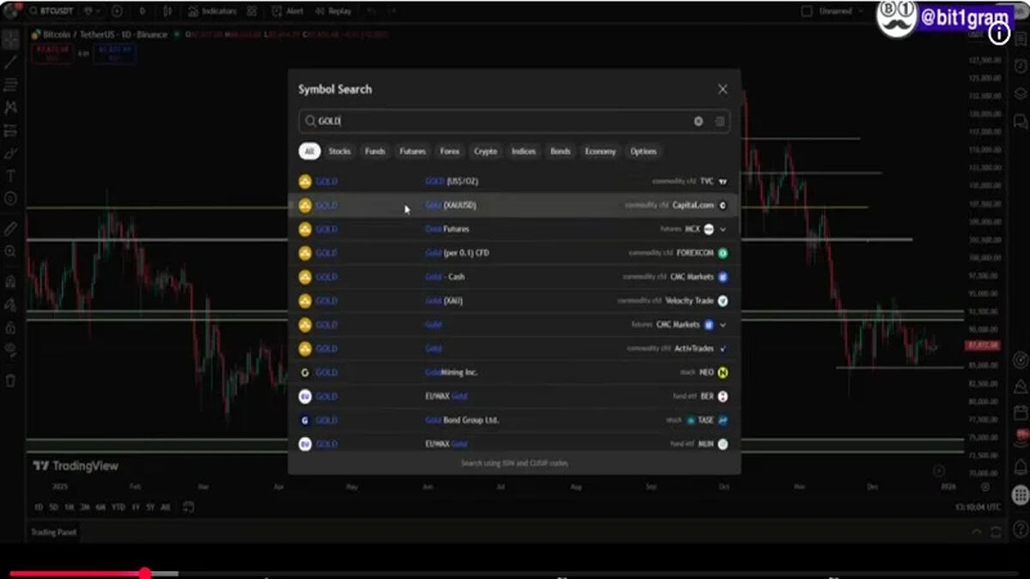This screenshot has width=1030, height=579.
Task: Open alerts bell icon in right sidebar
Action: click(1020, 467)
